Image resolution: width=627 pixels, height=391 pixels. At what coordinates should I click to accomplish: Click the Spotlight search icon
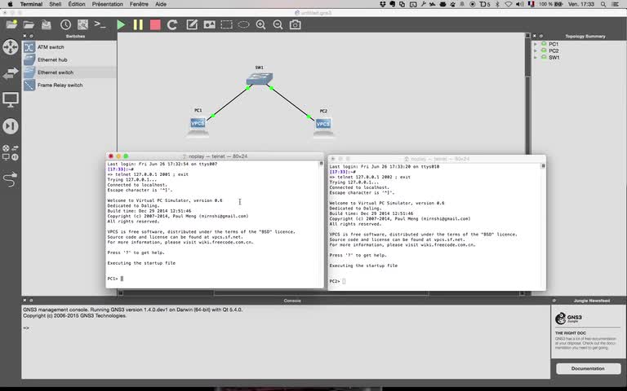tap(603, 4)
